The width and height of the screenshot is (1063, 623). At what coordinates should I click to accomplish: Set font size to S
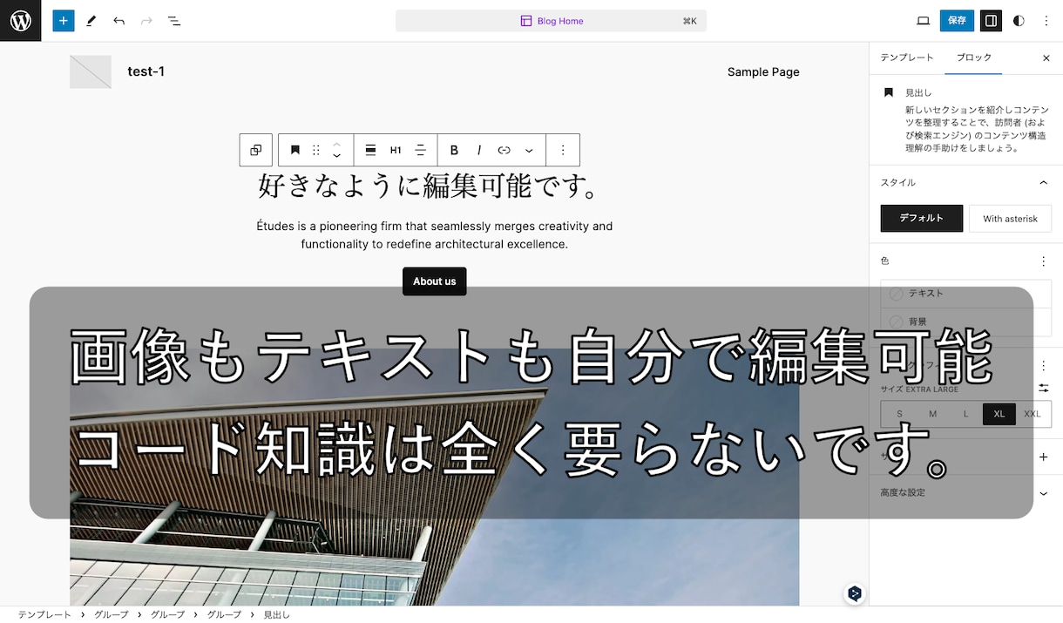pyautogui.click(x=899, y=414)
